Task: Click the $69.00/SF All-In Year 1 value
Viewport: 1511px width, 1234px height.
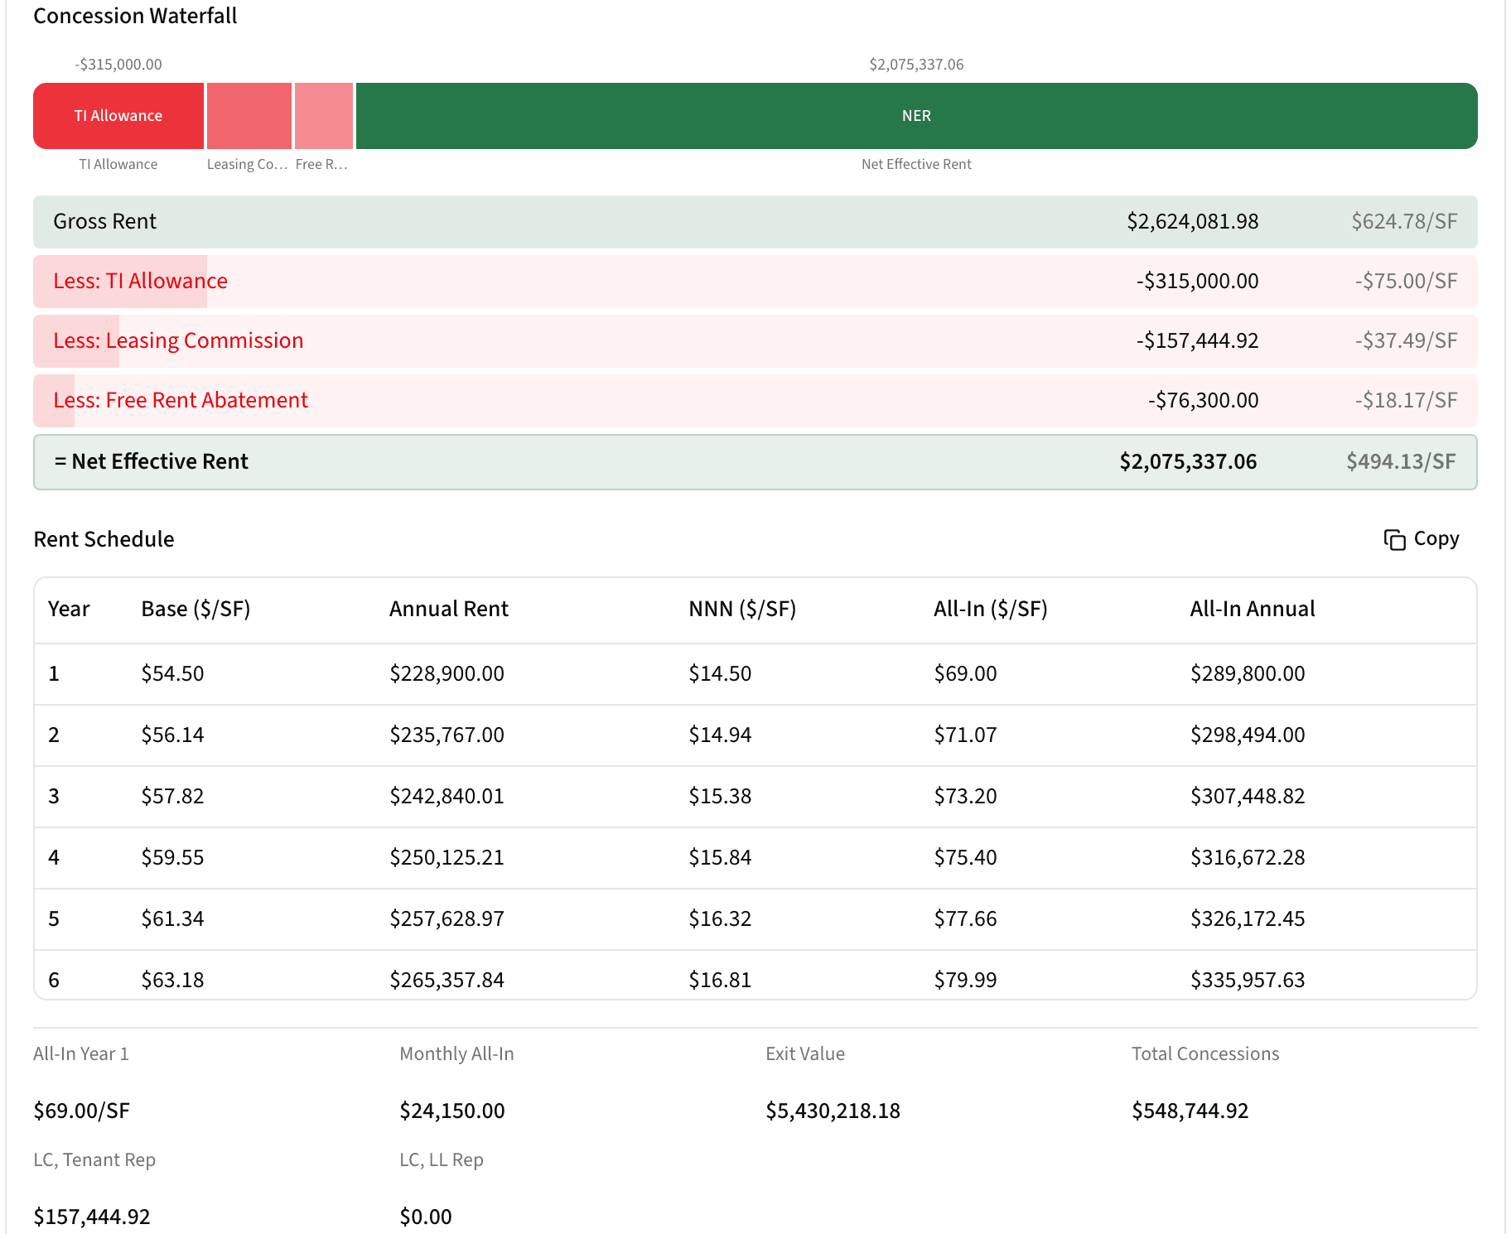Action: tap(81, 1111)
